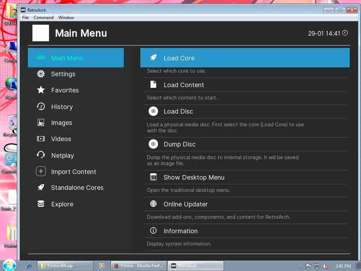Switch to Fusion - Mozilla Firefox taskbar button
Viewport: 361px width, 271px height.
tap(139, 266)
